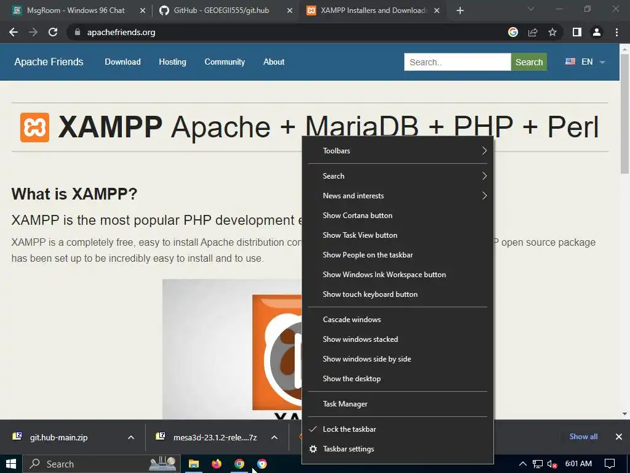Focus the site Search input field

coord(457,62)
